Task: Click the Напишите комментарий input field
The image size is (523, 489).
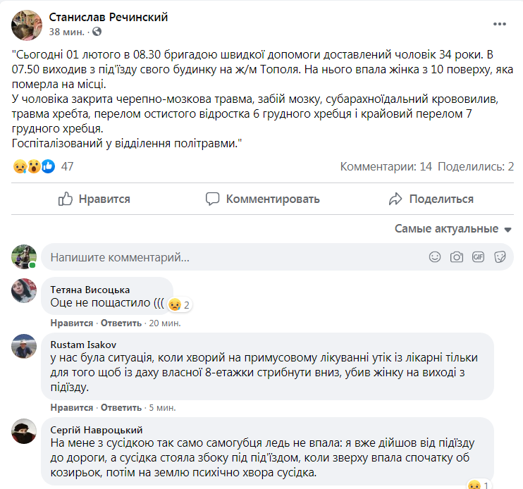Action: (233, 257)
